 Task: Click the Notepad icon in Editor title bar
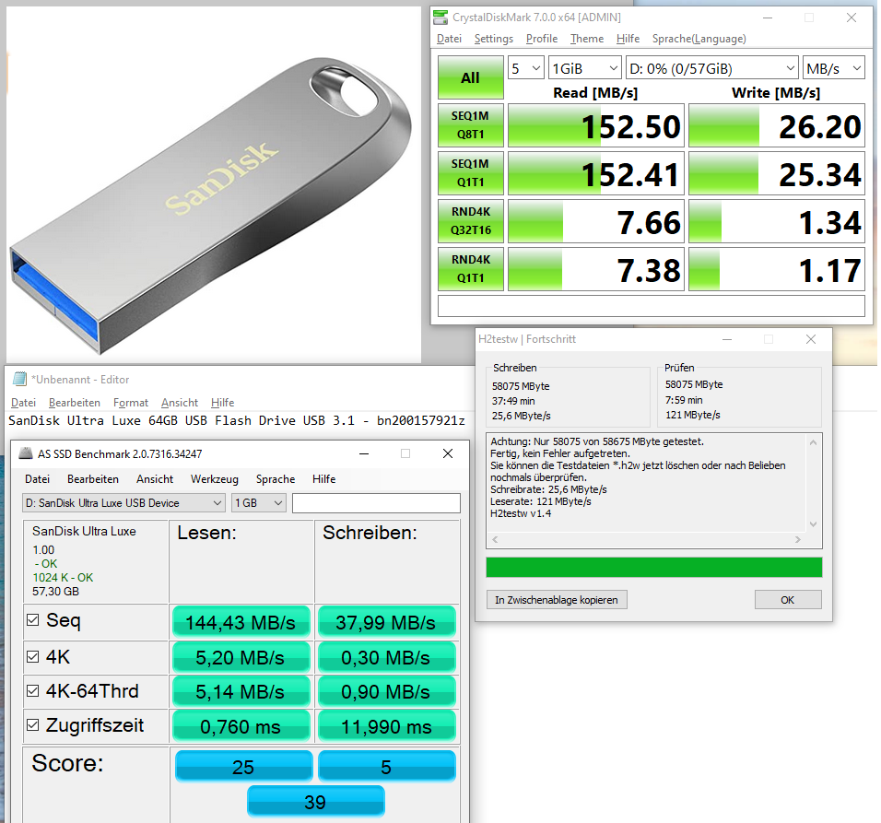pyautogui.click(x=19, y=379)
